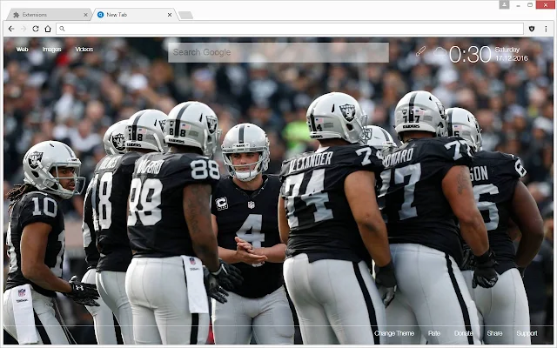Open a new tab with the tab strip button
This screenshot has height=348, width=557.
click(x=185, y=15)
